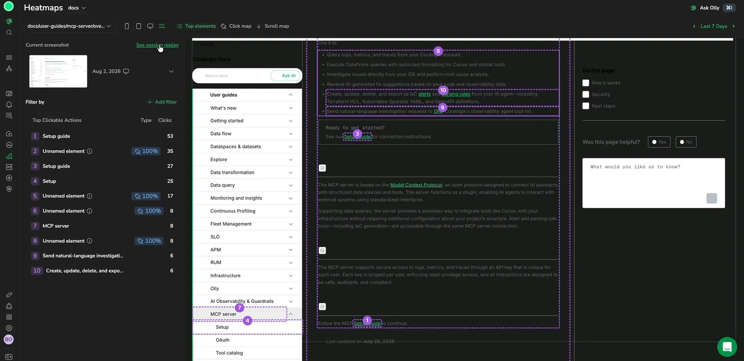Viewport: 744px width, 361px height.
Task: Select the row with 53 clicks
Action: point(102,136)
